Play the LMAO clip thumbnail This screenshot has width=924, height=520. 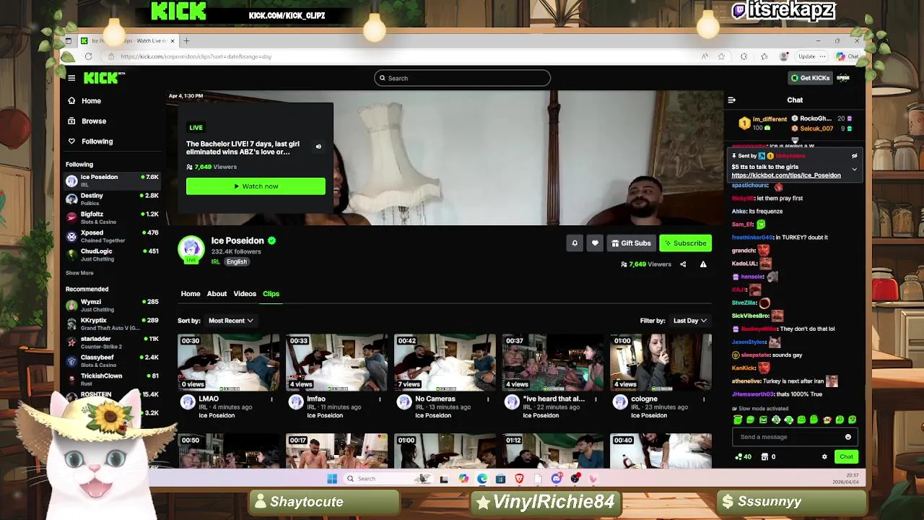click(x=228, y=362)
